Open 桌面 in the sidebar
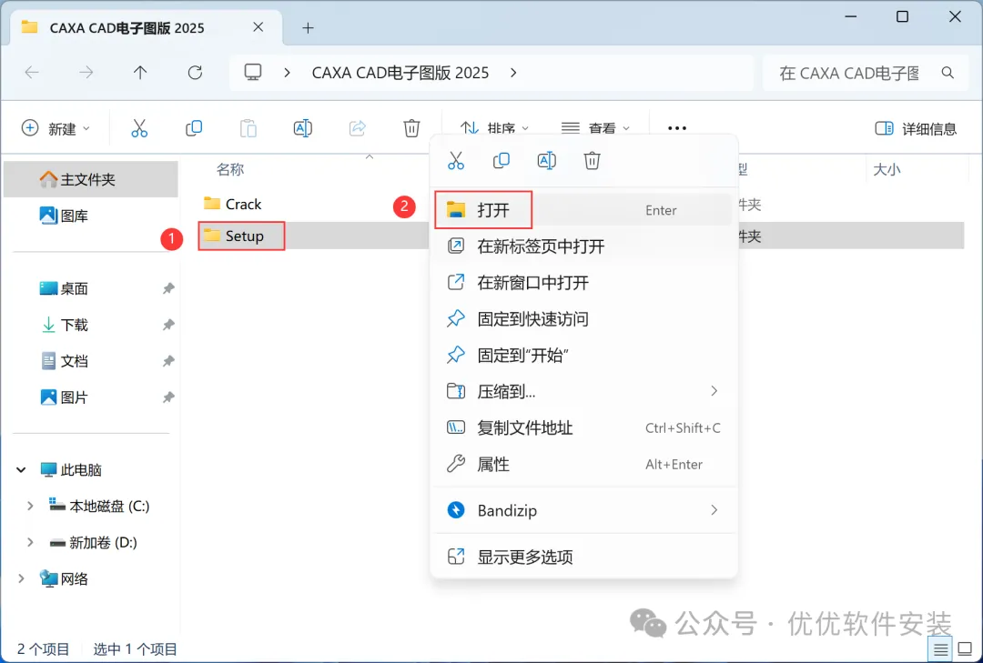This screenshot has height=663, width=983. (x=64, y=288)
